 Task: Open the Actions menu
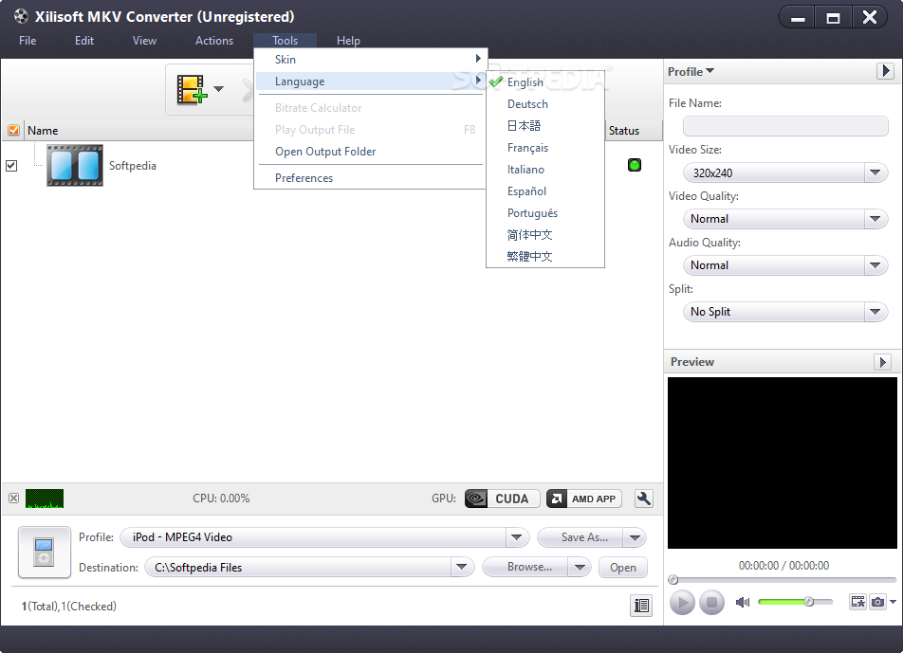pos(214,41)
